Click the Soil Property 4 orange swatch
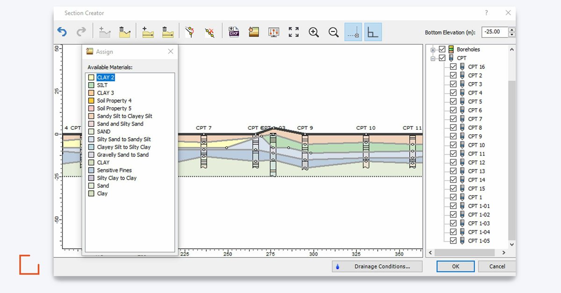The height and width of the screenshot is (293, 561). pyautogui.click(x=92, y=101)
